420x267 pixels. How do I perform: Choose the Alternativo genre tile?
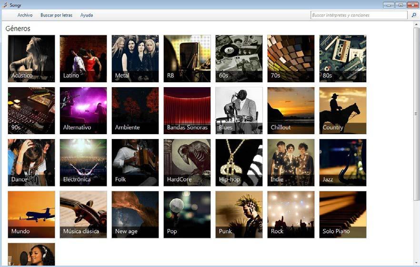click(x=83, y=110)
